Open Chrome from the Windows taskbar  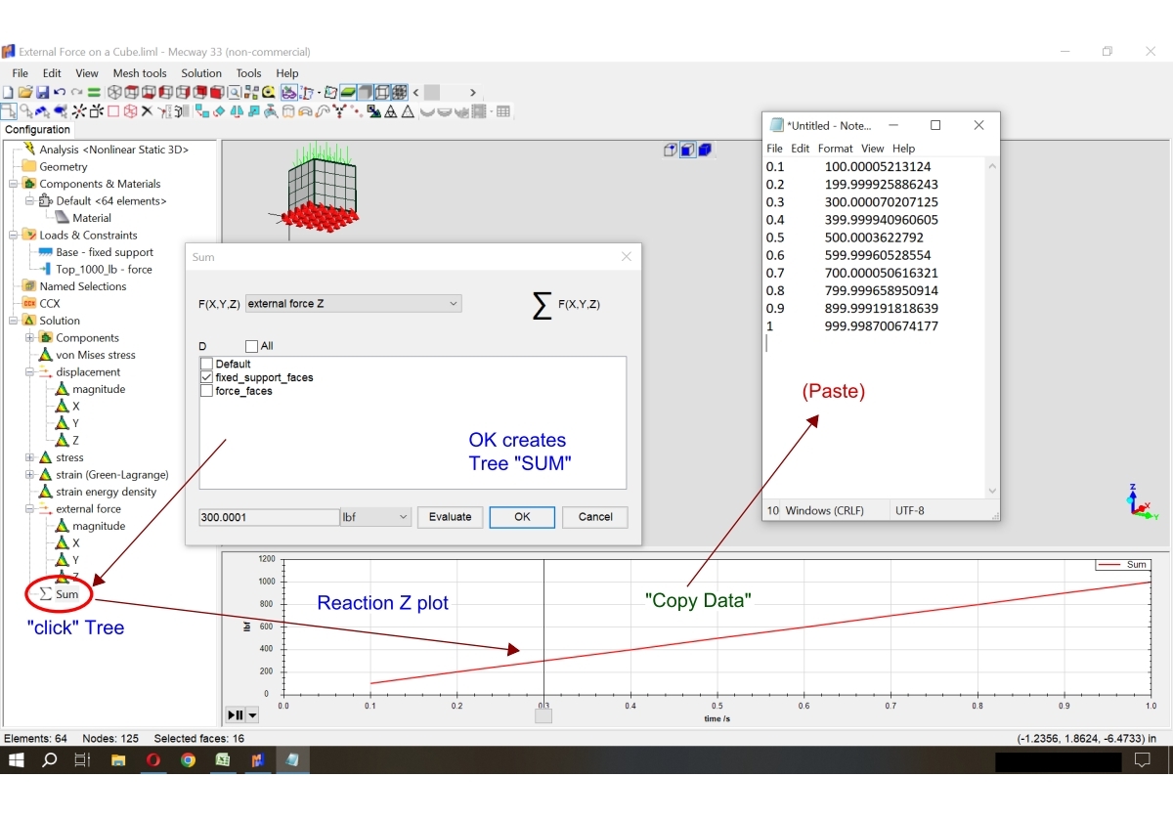(x=188, y=759)
